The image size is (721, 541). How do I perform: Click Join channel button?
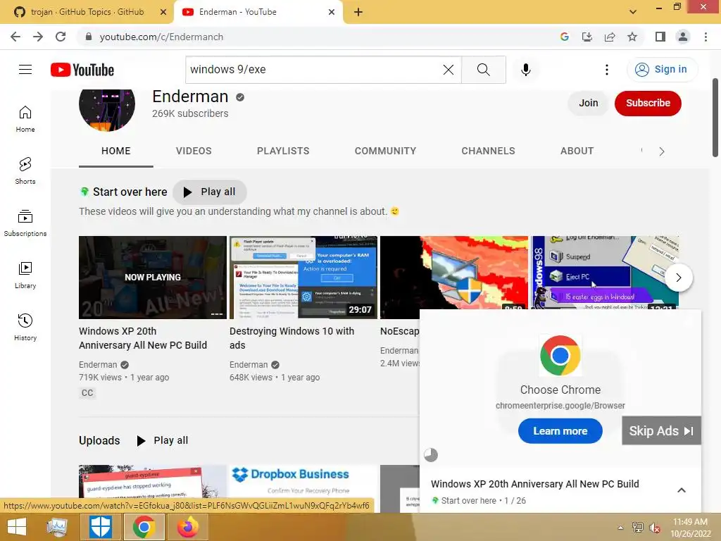tap(588, 103)
